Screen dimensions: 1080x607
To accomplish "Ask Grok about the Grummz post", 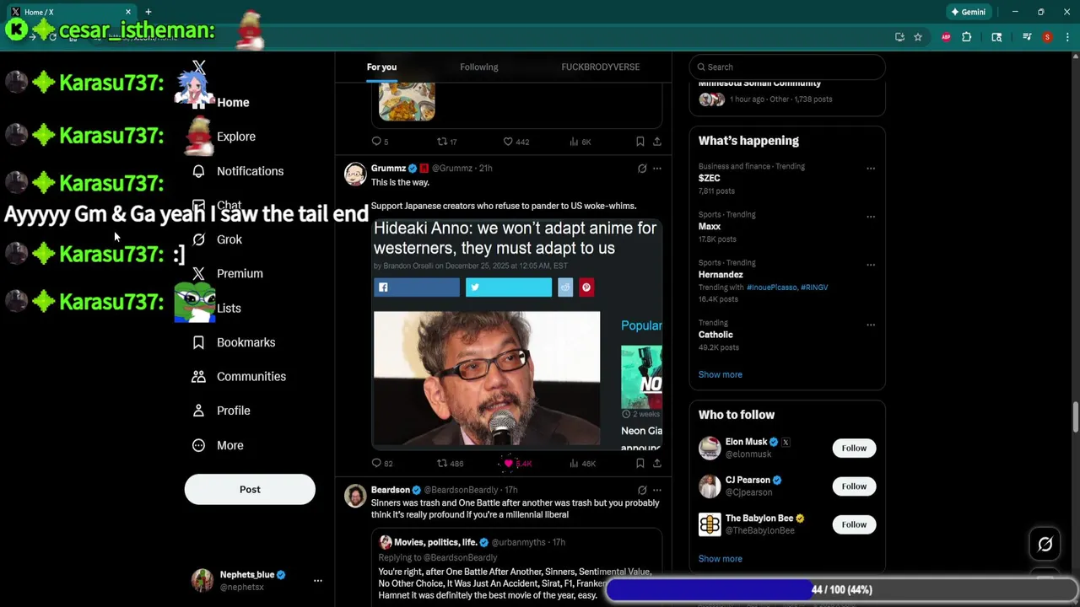I will [642, 169].
